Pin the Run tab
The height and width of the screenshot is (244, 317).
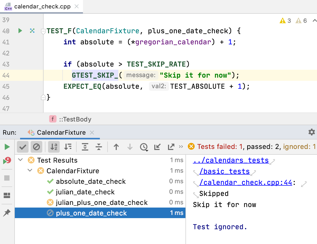pos(7,213)
